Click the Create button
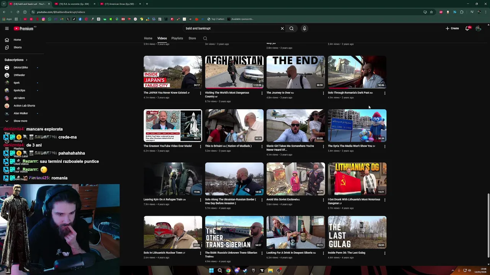The width and height of the screenshot is (490, 275). [452, 28]
